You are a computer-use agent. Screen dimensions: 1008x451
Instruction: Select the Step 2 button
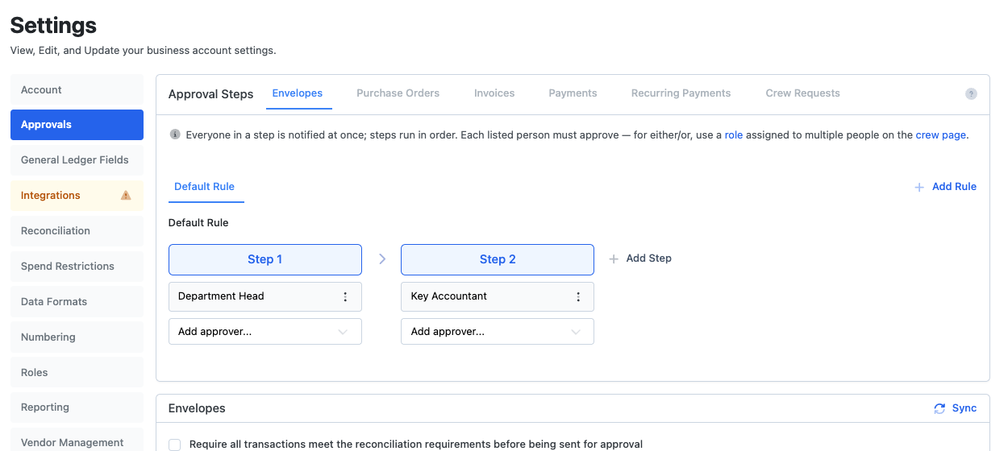click(498, 259)
